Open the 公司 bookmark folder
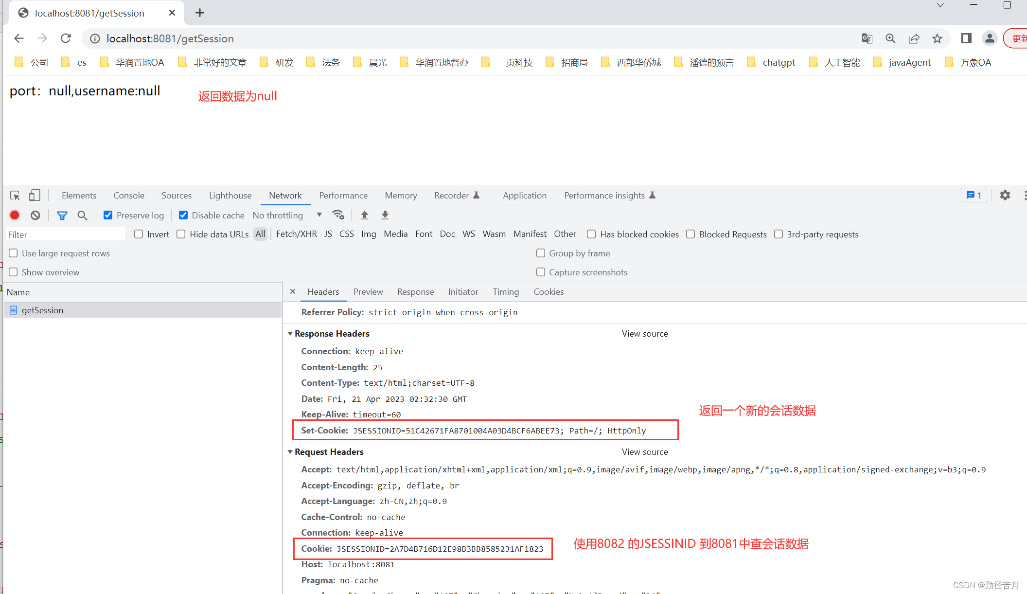The width and height of the screenshot is (1027, 594). point(32,62)
